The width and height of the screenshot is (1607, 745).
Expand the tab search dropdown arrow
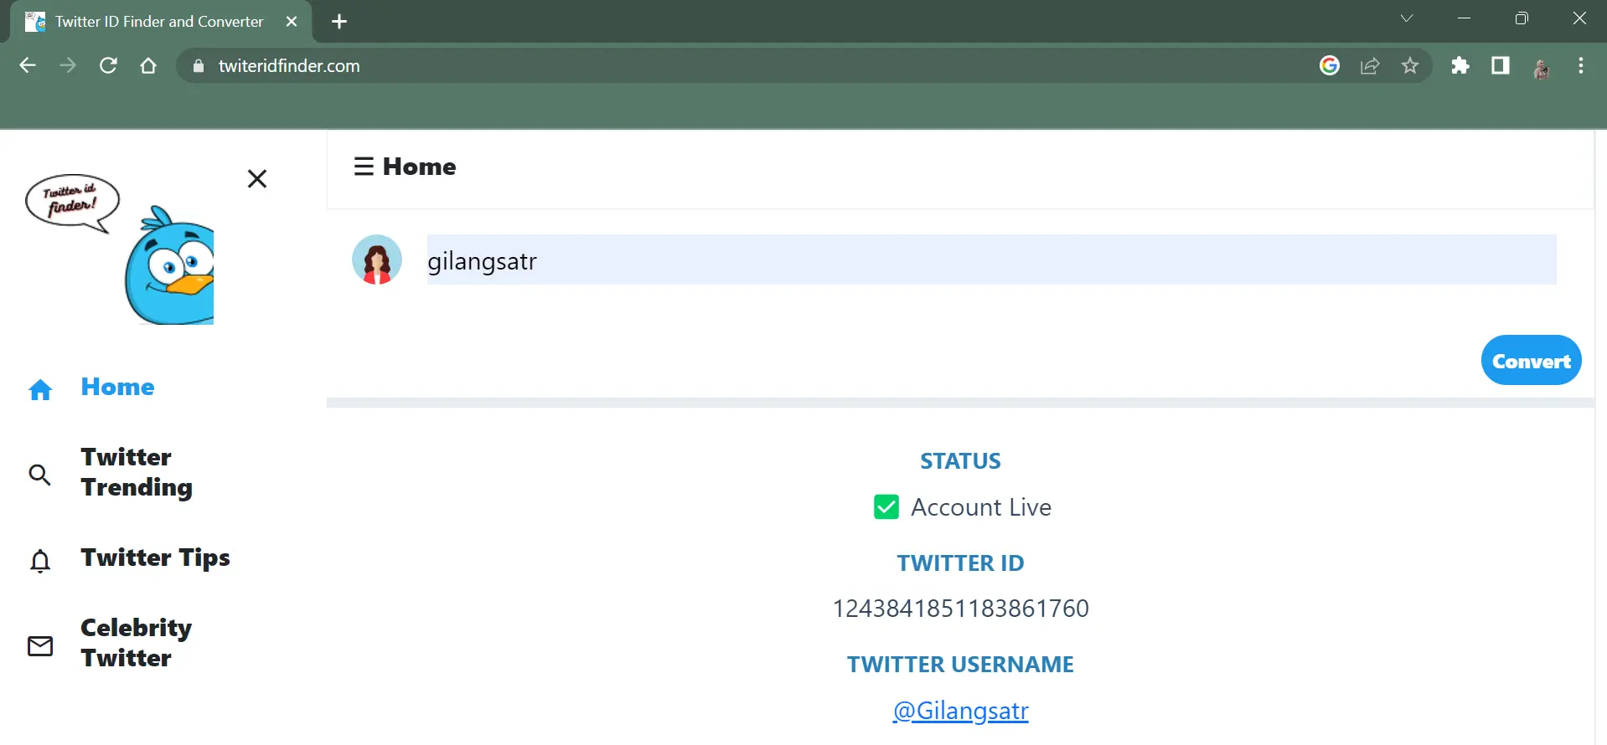pyautogui.click(x=1407, y=18)
